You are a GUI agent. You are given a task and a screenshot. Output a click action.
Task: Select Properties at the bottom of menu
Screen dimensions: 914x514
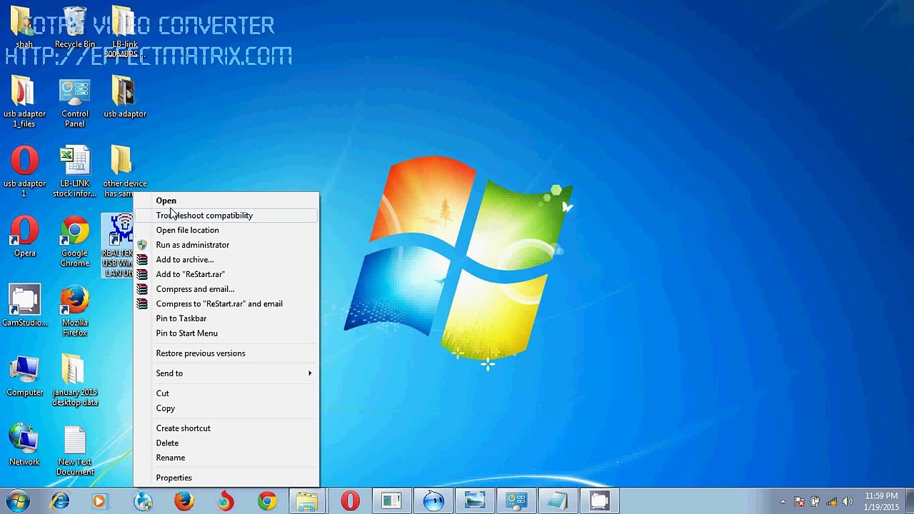point(174,478)
